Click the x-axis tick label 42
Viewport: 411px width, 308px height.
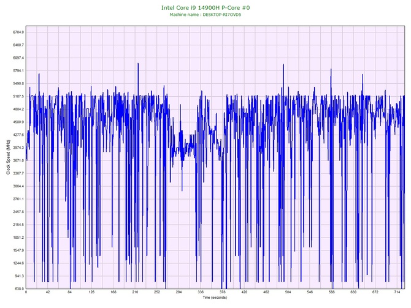coord(48,292)
